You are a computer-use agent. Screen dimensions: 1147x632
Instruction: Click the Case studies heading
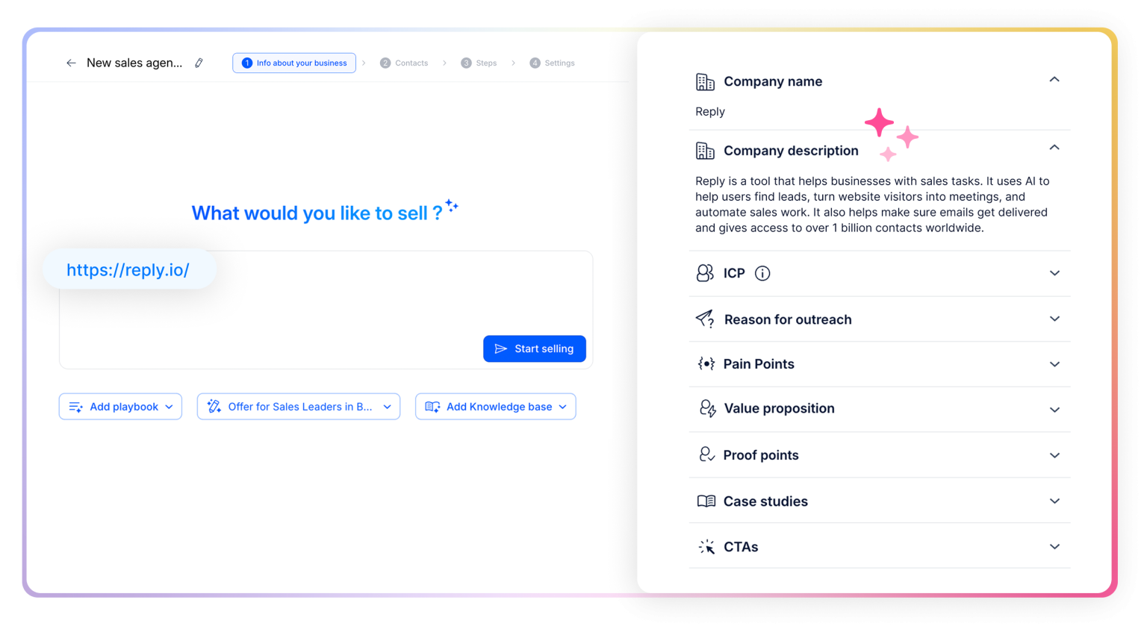coord(765,501)
